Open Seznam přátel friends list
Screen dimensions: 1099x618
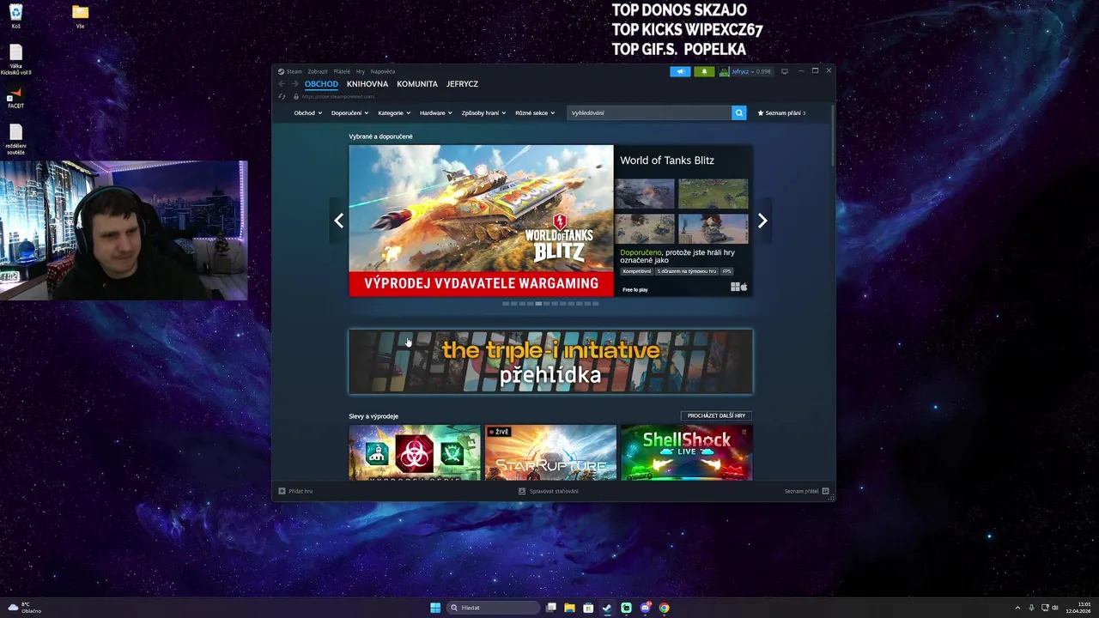(x=806, y=491)
